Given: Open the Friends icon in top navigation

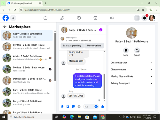Looking at the screenshot, I should click(62, 18).
